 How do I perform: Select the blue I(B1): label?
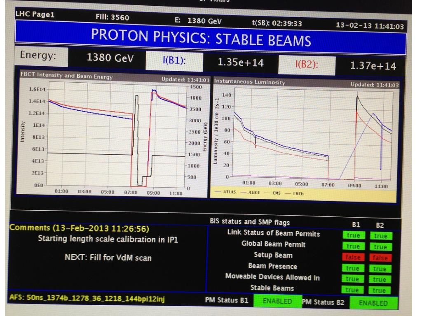174,61
